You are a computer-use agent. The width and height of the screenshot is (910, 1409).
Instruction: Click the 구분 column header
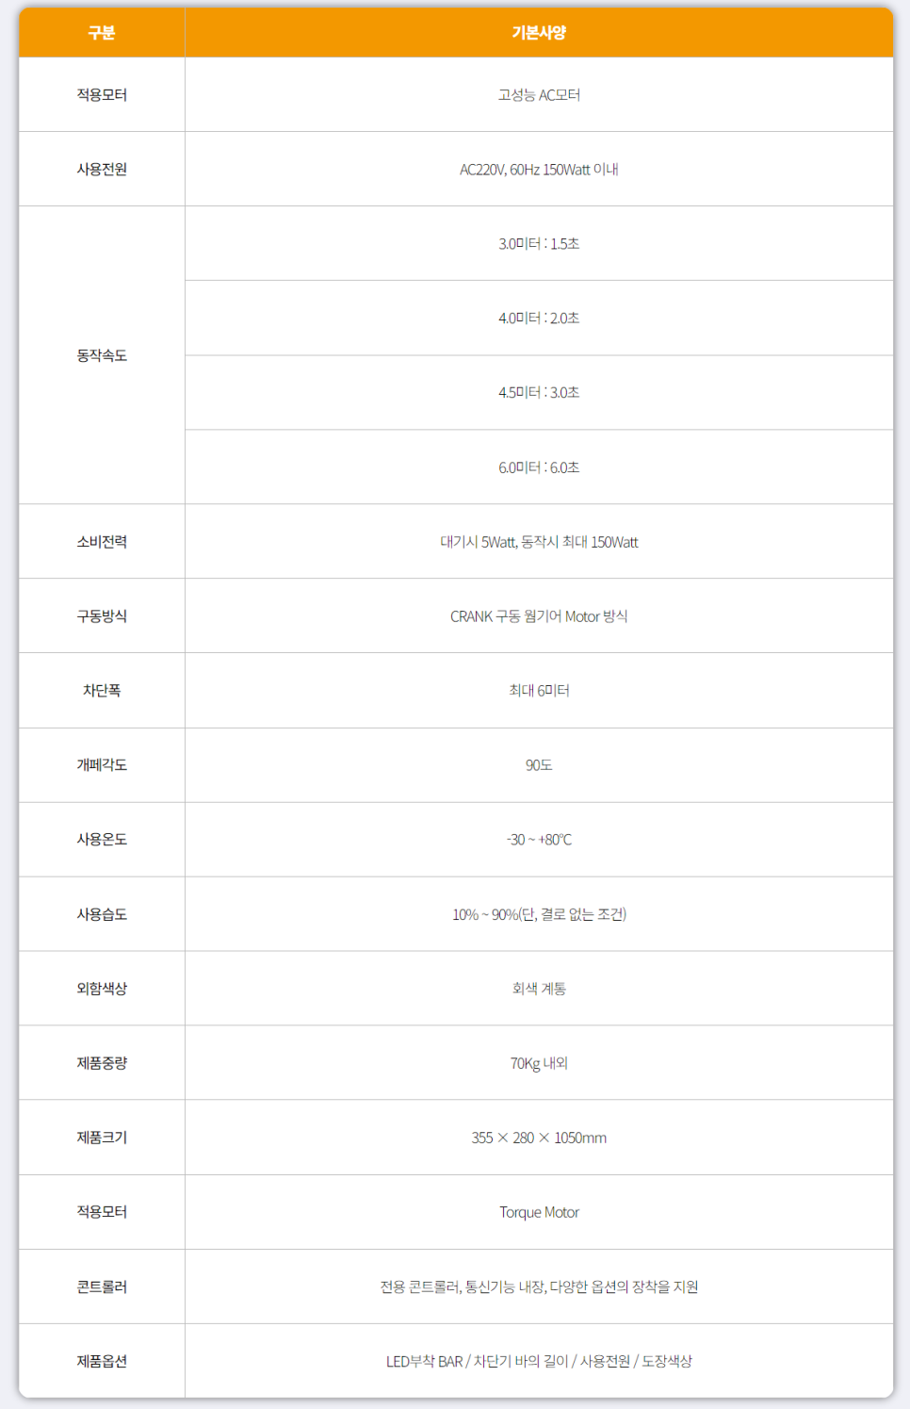[x=102, y=33]
